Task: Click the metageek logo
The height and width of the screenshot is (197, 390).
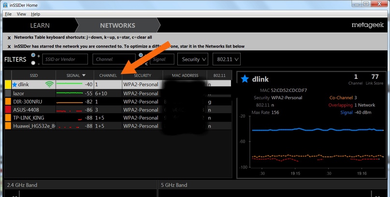Action: 368,25
